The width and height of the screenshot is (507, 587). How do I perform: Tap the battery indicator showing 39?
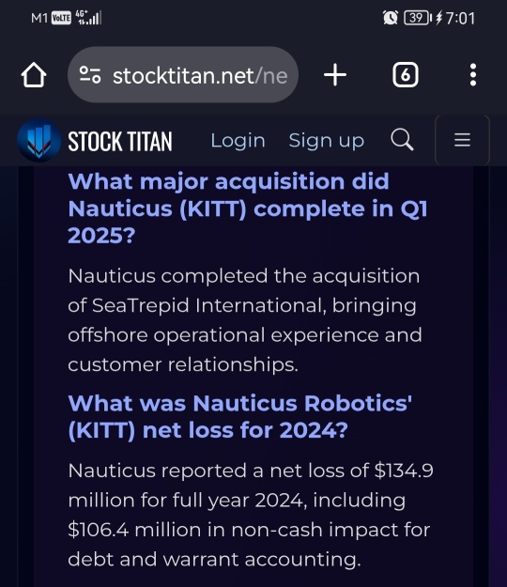click(418, 18)
